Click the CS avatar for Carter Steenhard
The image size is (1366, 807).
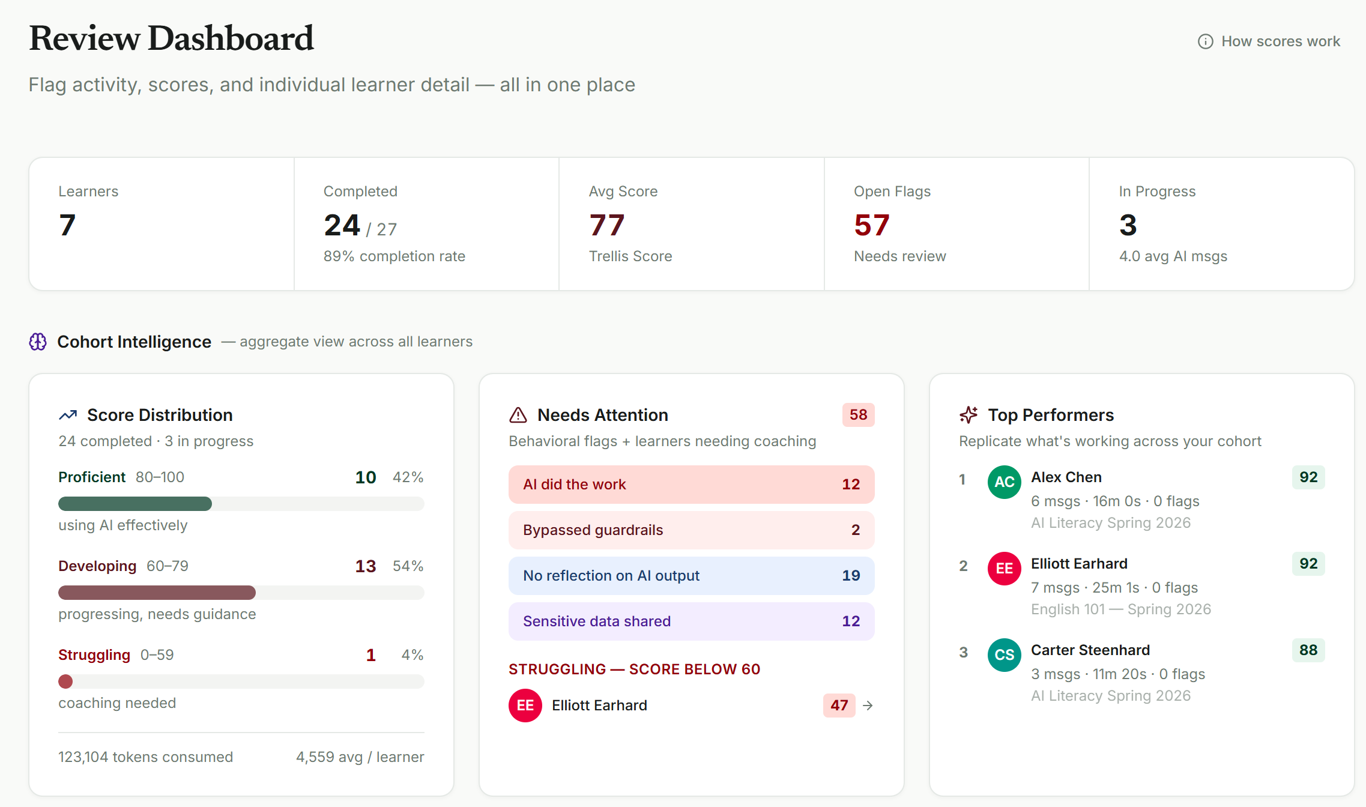click(x=1004, y=655)
